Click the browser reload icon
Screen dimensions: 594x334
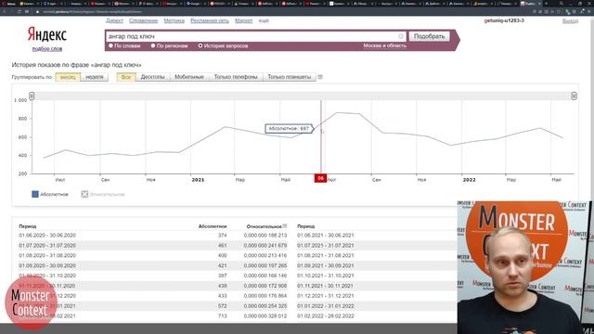tap(19, 12)
